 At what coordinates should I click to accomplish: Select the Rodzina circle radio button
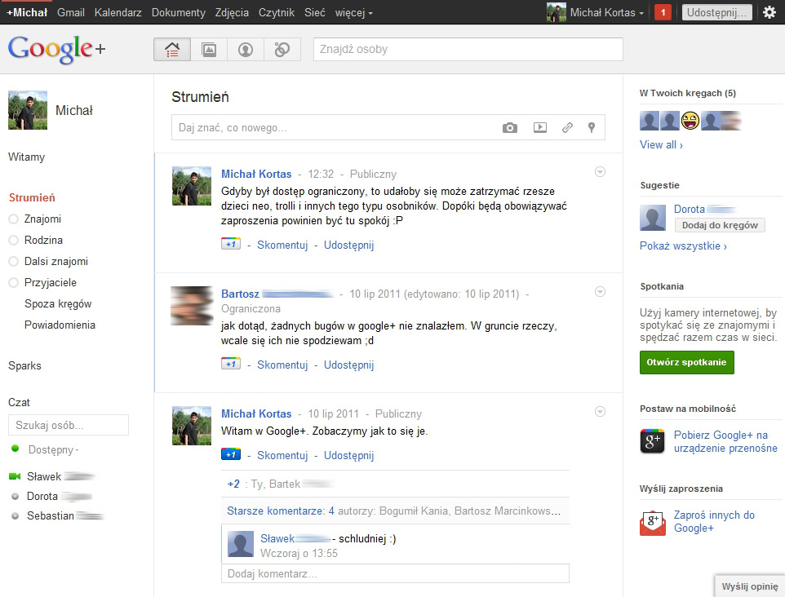(x=13, y=241)
